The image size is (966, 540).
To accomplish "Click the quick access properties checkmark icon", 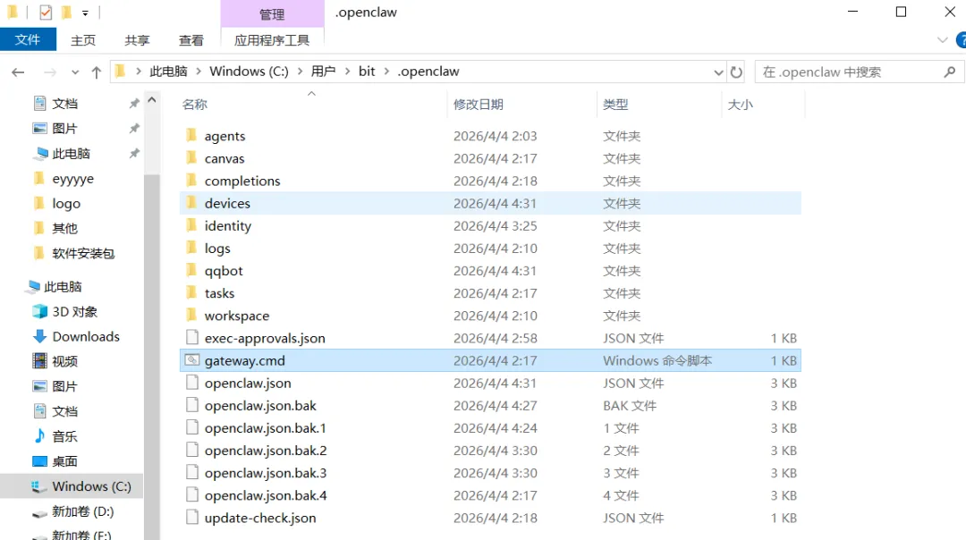I will click(x=46, y=13).
